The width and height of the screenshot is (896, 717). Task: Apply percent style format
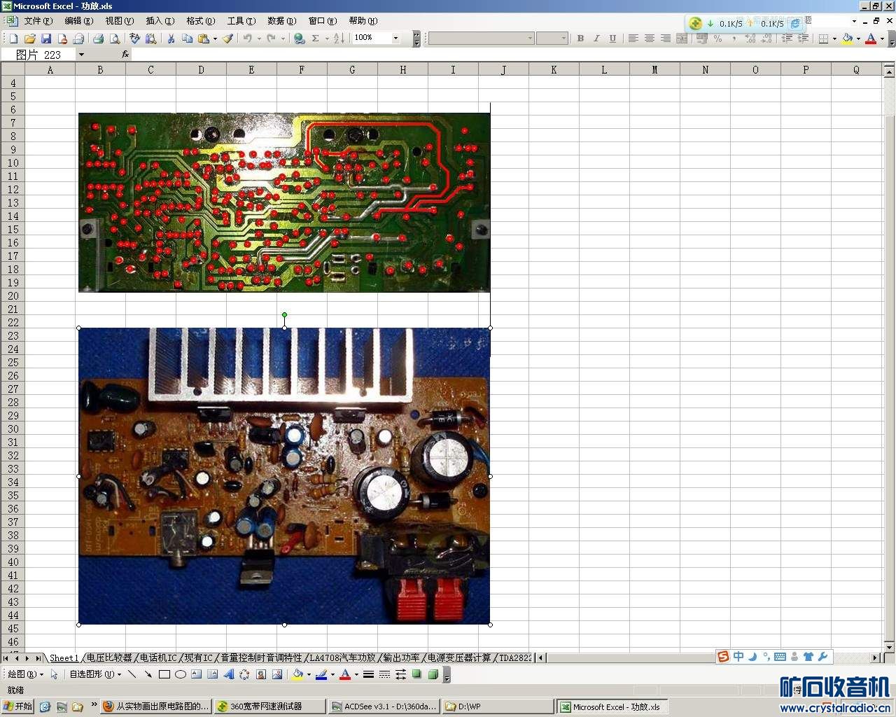point(718,39)
